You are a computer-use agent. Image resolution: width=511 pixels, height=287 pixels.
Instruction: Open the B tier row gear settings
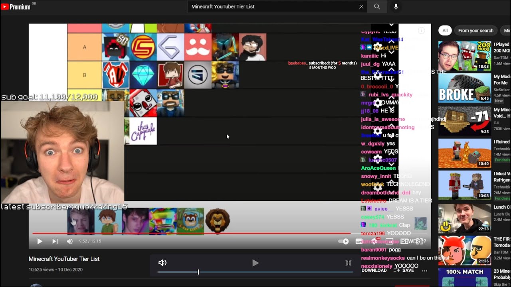click(x=378, y=75)
